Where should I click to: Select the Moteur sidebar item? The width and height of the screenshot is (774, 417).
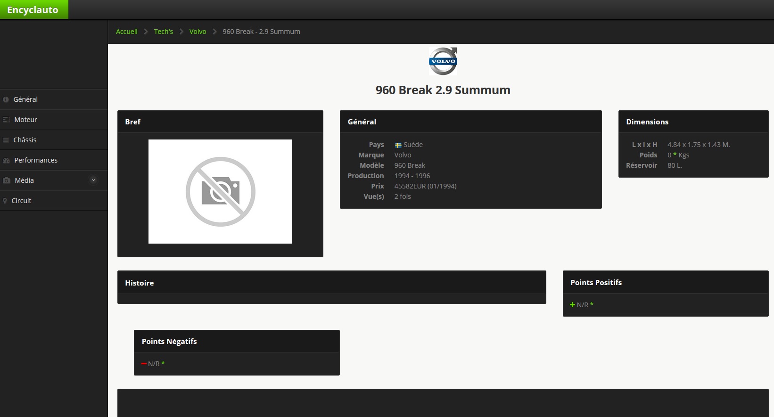click(54, 120)
